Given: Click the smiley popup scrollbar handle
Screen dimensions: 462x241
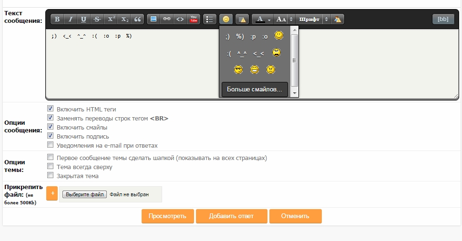Looking at the screenshot, I should coord(295,60).
